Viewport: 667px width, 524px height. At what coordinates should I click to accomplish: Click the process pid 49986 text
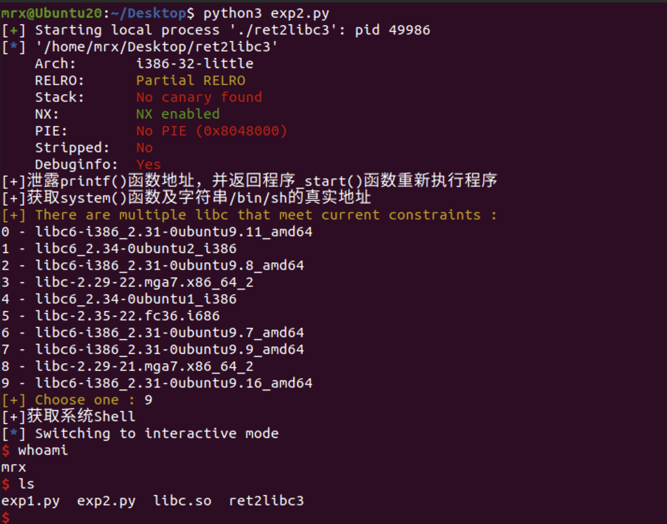(392, 30)
